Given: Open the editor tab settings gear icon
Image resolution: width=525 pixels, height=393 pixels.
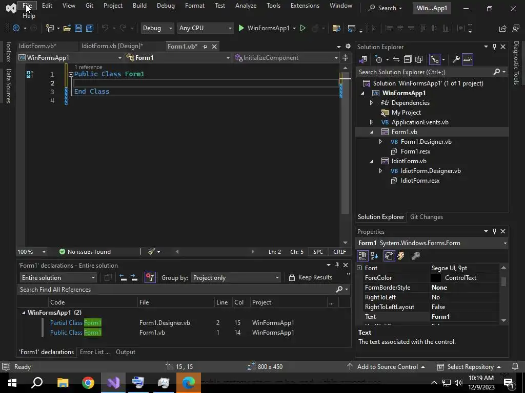Looking at the screenshot, I should (x=348, y=46).
